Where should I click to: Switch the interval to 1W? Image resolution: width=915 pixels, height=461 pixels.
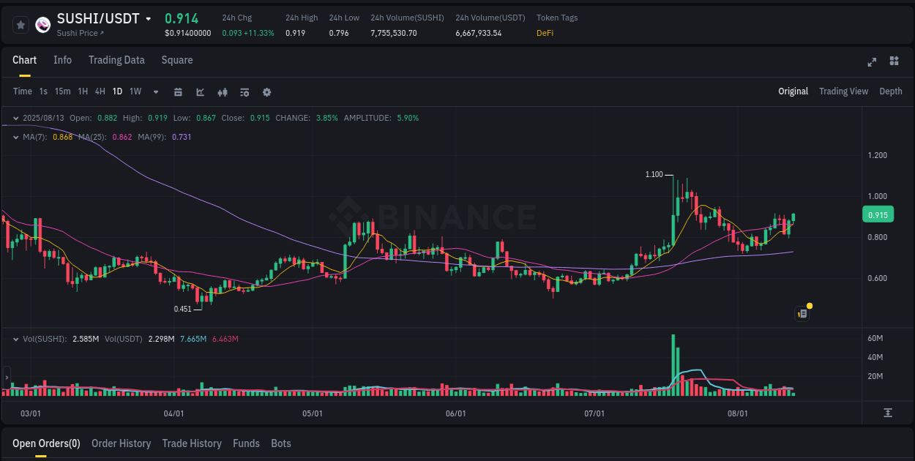click(x=135, y=91)
